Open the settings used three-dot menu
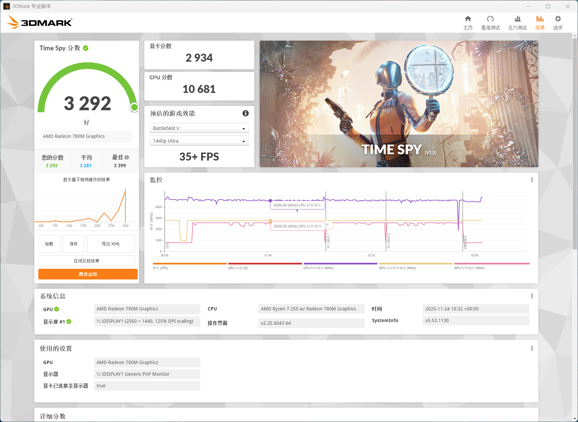 (x=532, y=348)
